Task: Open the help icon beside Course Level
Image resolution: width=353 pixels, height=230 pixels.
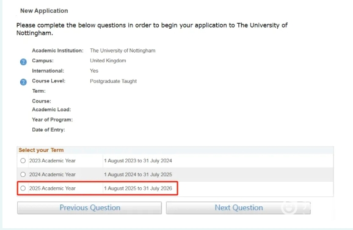Action: [x=23, y=82]
